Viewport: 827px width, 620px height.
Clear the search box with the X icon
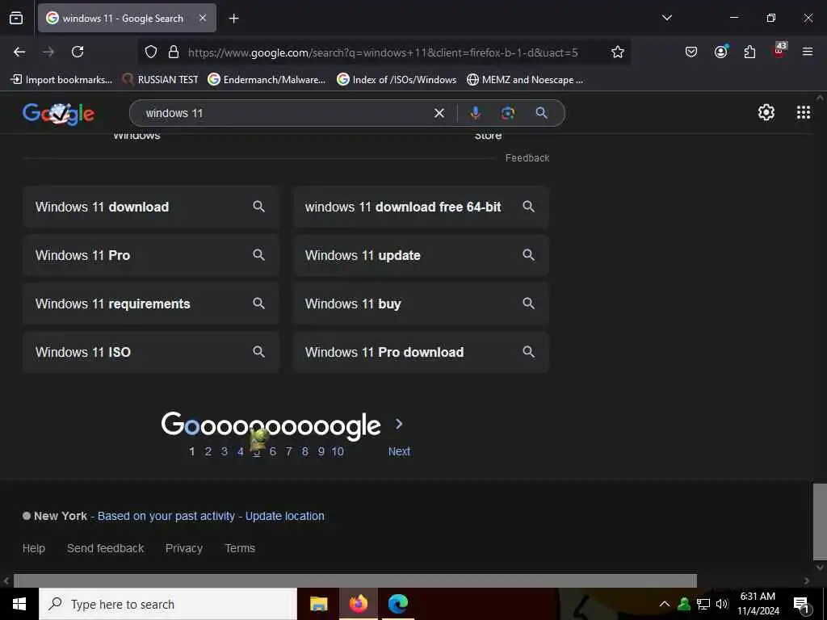tap(439, 113)
